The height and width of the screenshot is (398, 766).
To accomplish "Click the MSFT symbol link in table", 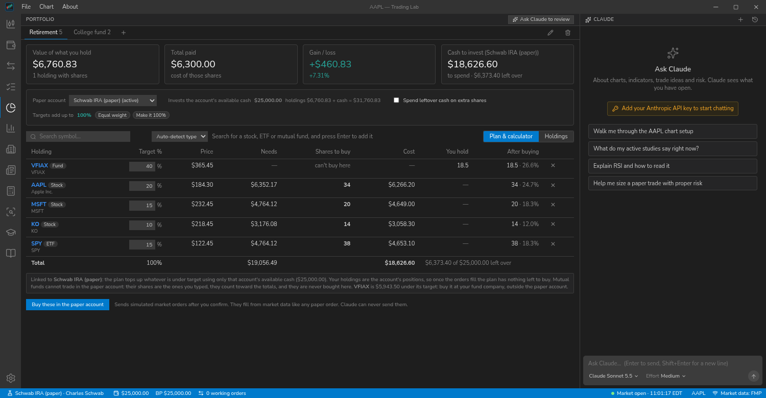I will [39, 204].
